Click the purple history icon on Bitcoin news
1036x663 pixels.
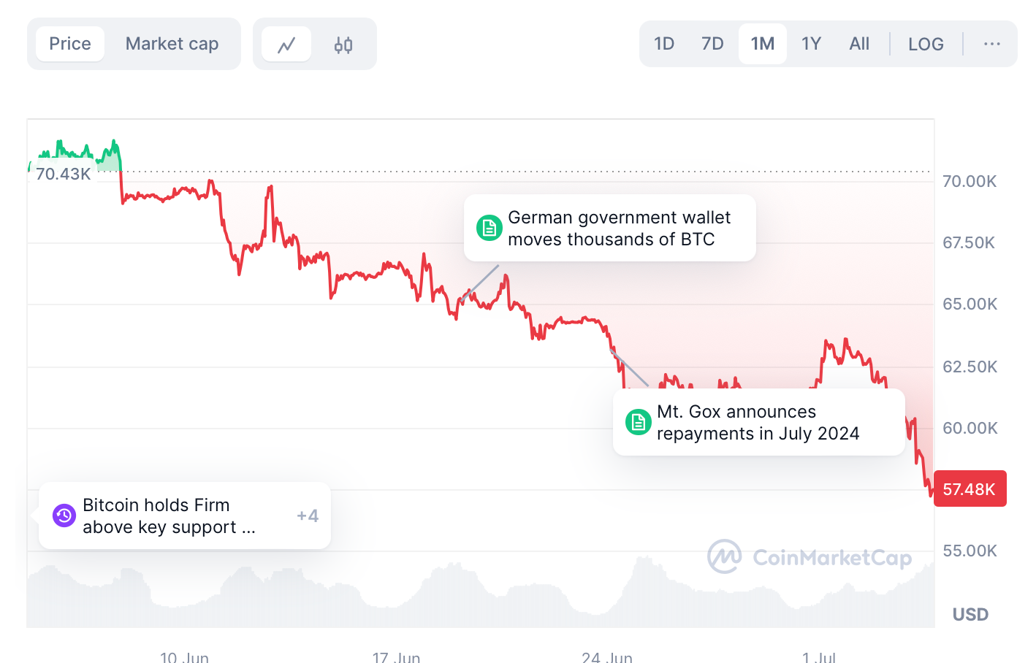tap(64, 516)
